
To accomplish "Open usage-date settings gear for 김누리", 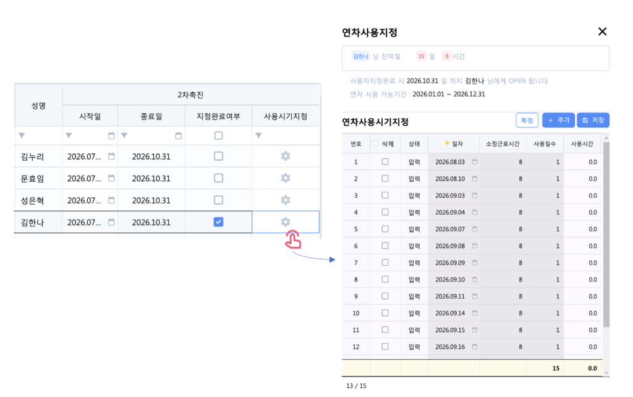I will point(285,156).
